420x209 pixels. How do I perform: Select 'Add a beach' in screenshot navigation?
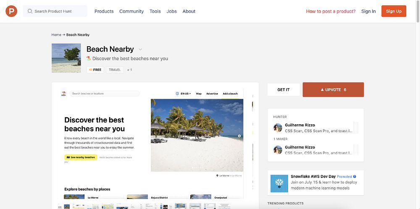tap(230, 94)
